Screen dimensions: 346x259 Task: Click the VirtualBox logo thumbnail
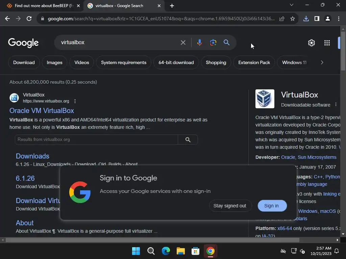click(x=265, y=99)
